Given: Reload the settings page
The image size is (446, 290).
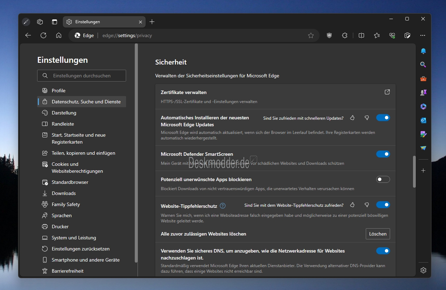Looking at the screenshot, I should [43, 35].
